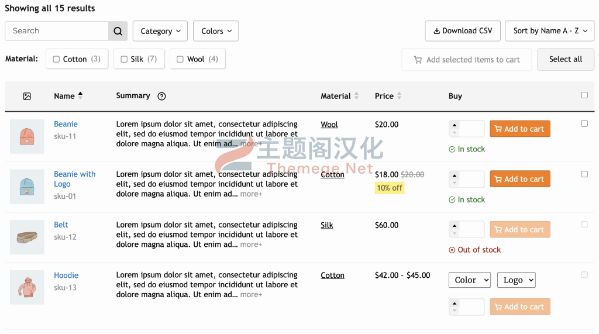Open the Hoodie product link
The height and width of the screenshot is (334, 599).
click(x=66, y=275)
